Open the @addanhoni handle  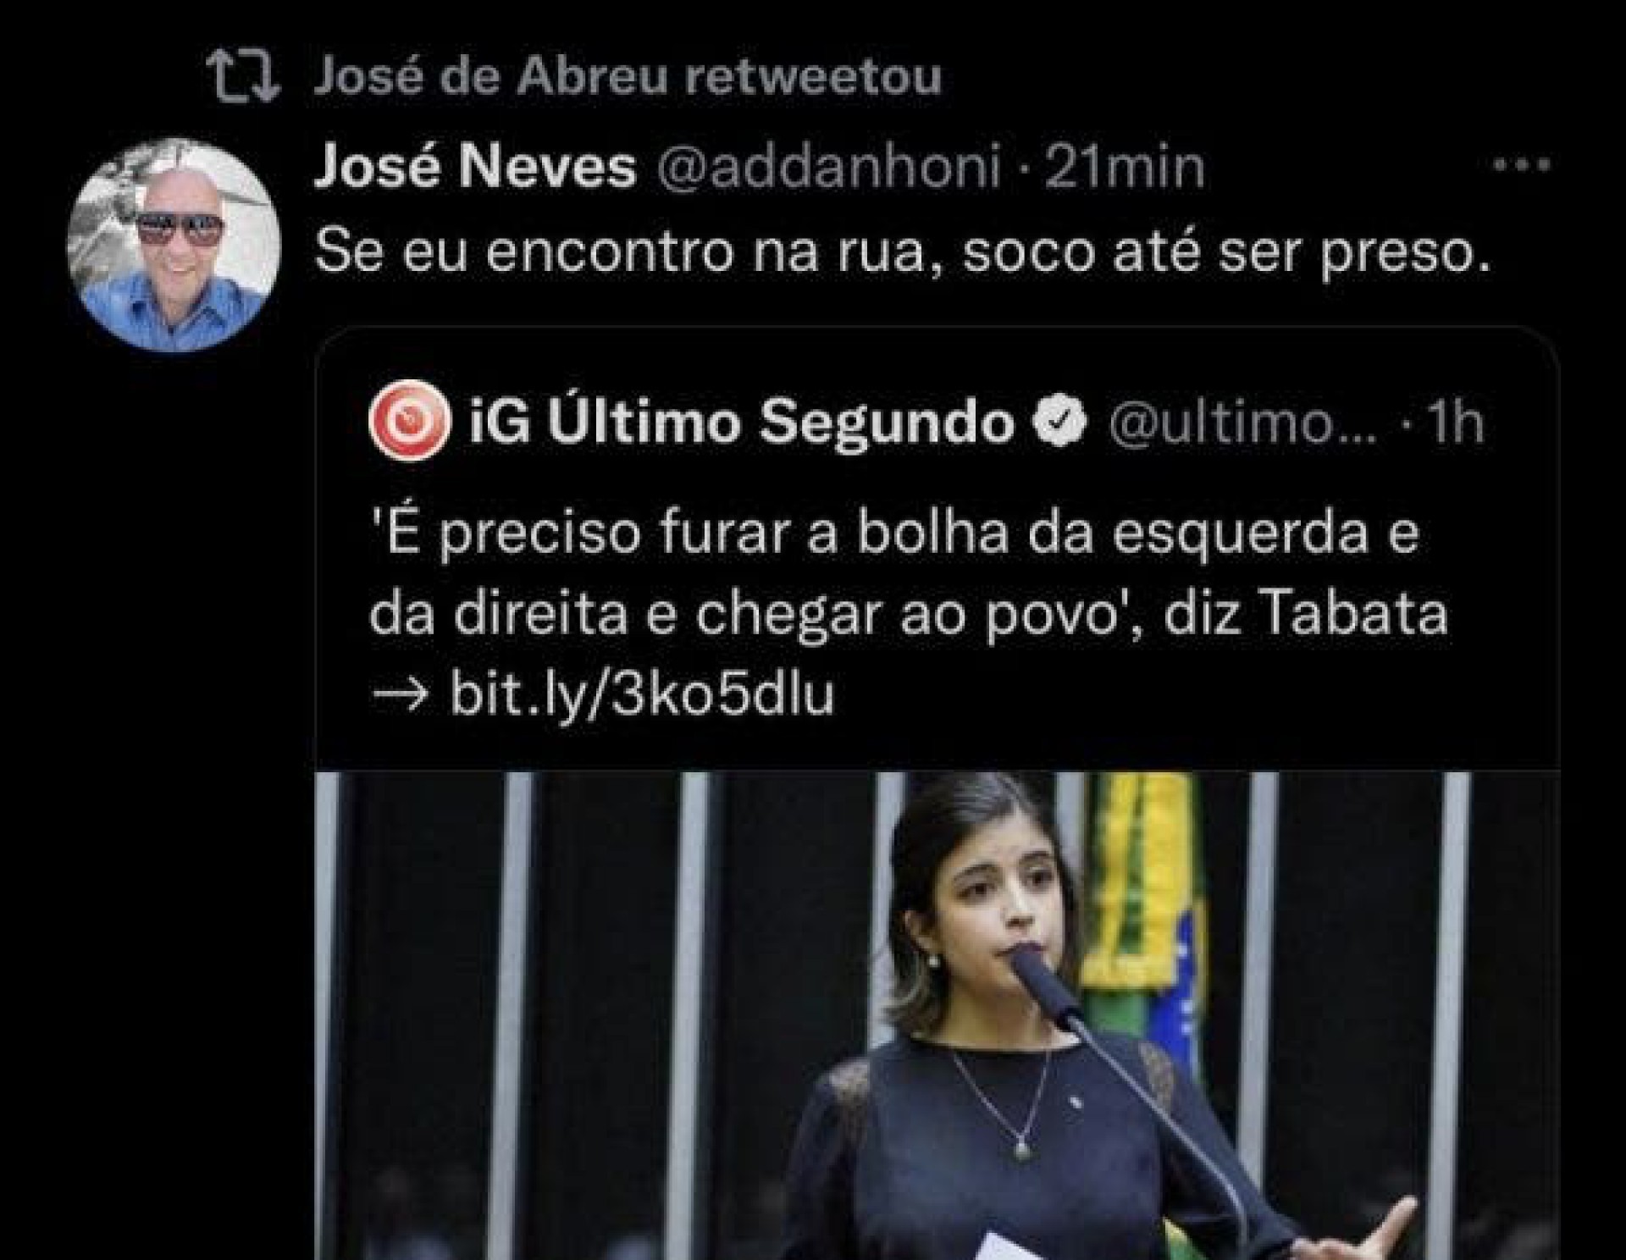pos(829,167)
